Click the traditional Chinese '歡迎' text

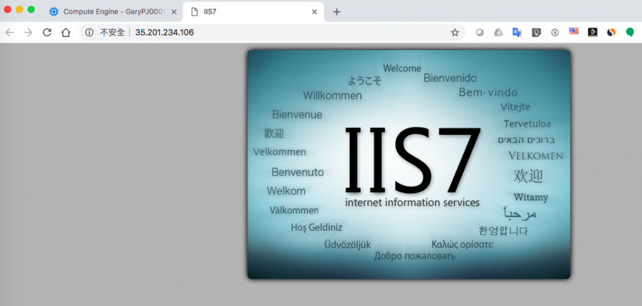tap(275, 133)
